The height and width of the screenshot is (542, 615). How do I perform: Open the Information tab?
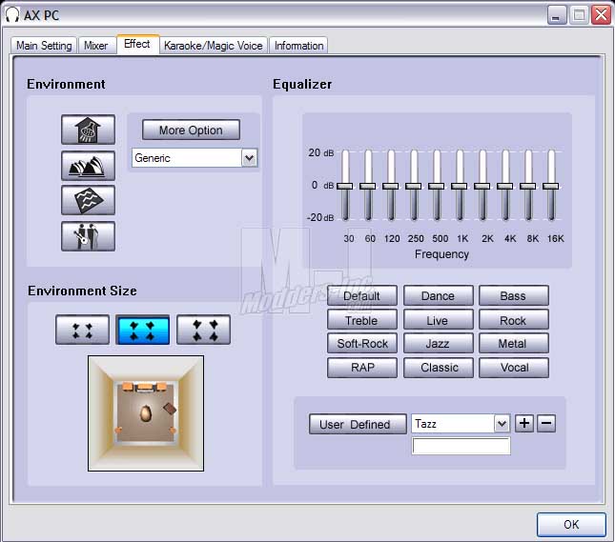[x=298, y=46]
